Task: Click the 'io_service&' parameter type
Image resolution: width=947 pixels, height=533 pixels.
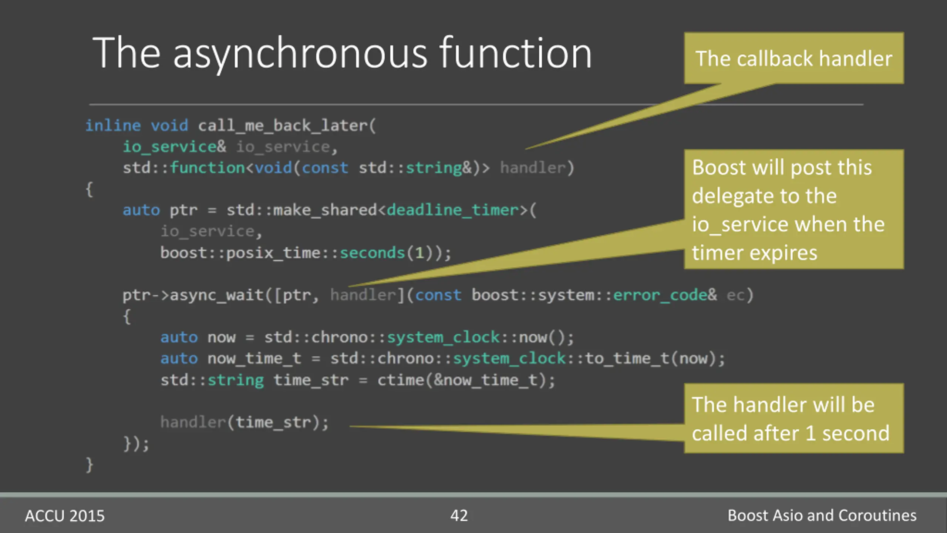Action: [x=174, y=147]
